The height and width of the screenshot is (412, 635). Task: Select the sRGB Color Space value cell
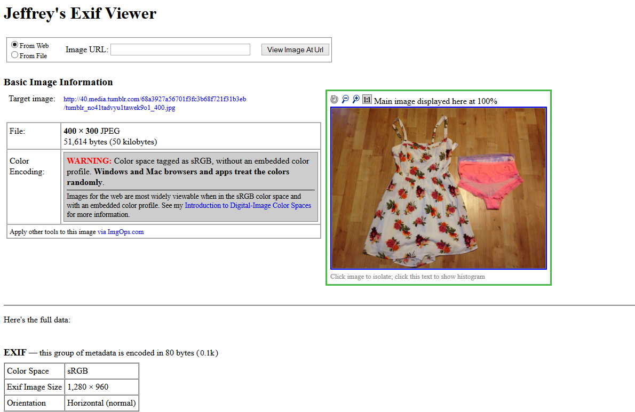click(101, 371)
